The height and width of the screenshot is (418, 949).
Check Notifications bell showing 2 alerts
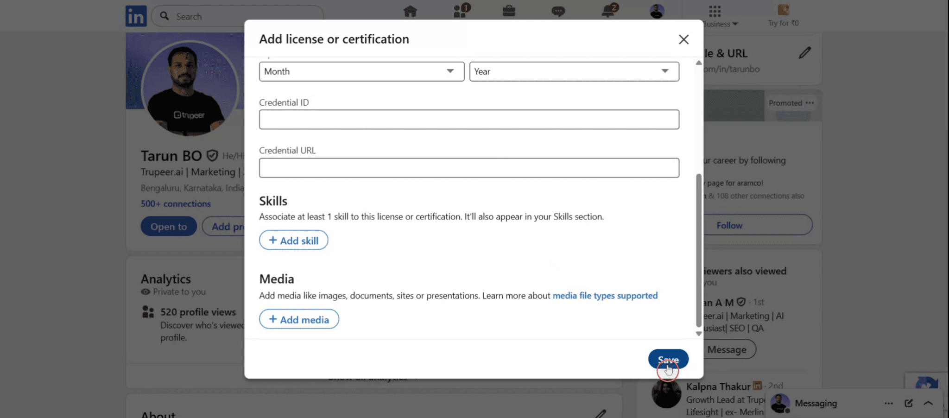point(608,12)
